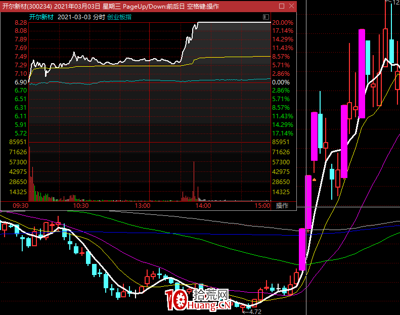
Task: Click the 13:00 time axis label
Action: click(x=142, y=206)
